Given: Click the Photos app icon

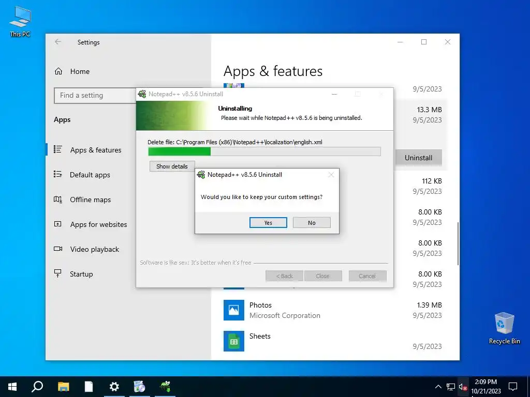Looking at the screenshot, I should coord(234,310).
